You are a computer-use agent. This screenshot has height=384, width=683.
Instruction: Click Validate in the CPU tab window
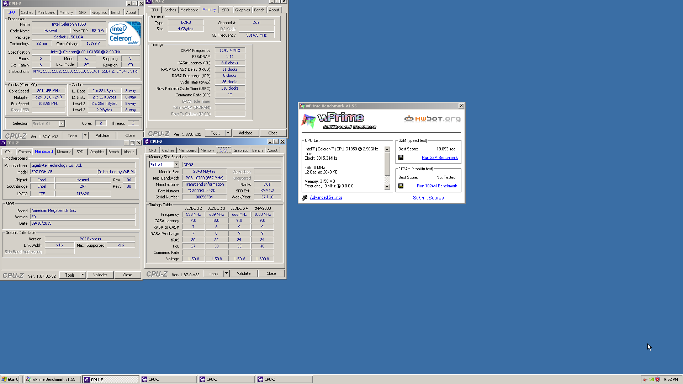pos(102,135)
